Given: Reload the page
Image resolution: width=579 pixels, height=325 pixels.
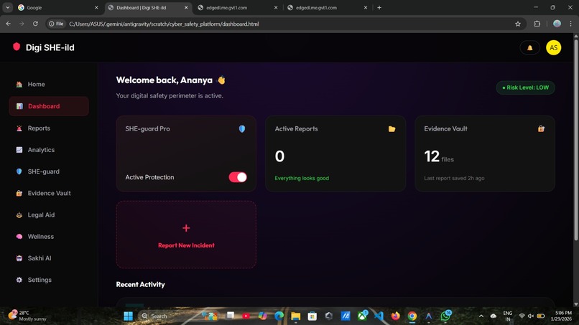Looking at the screenshot, I should pyautogui.click(x=35, y=24).
